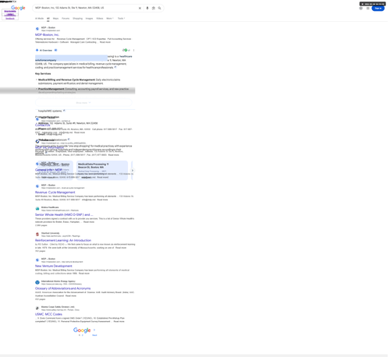The width and height of the screenshot is (390, 357).
Task: Click the Marine Corps Safety Division favicon
Action: coord(37,308)
